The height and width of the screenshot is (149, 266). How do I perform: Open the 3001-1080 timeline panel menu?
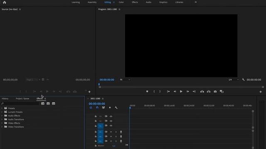pyautogui.click(x=103, y=99)
